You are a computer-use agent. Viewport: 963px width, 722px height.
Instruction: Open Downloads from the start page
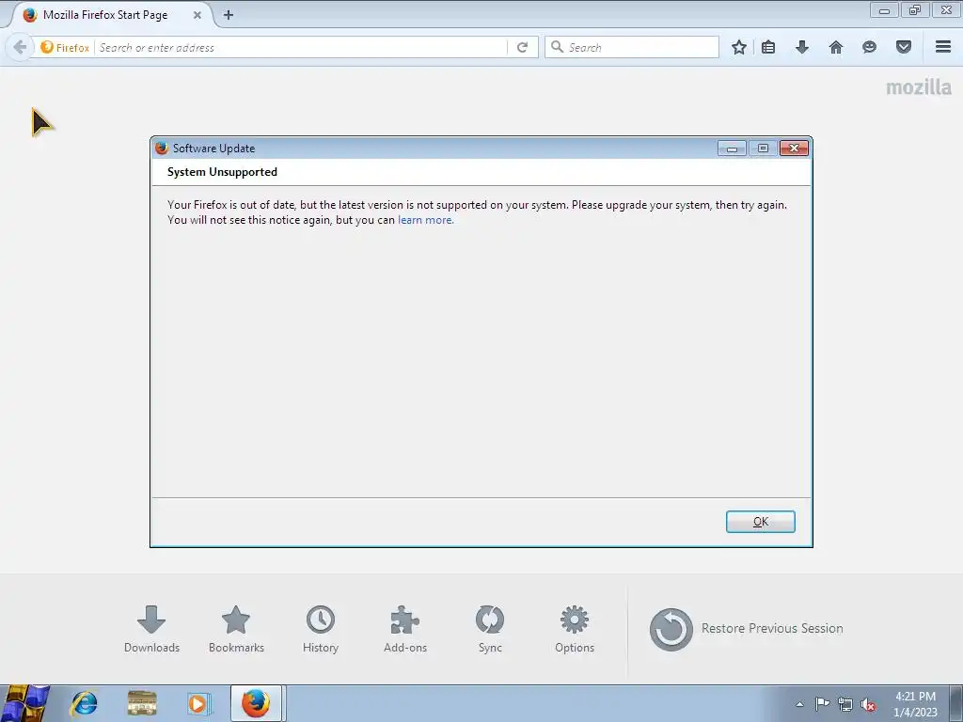(151, 629)
